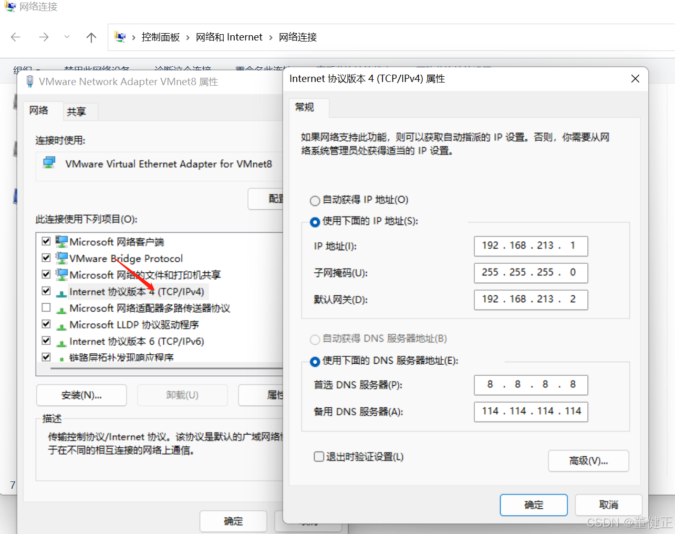Confirm the VMnet8 properties with 确定

pyautogui.click(x=233, y=521)
